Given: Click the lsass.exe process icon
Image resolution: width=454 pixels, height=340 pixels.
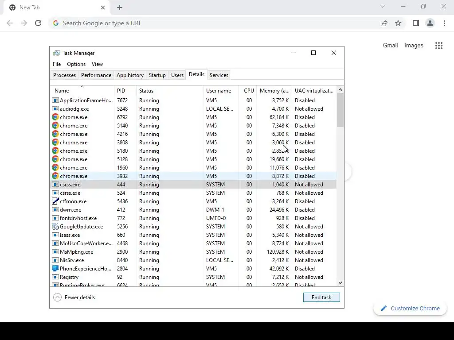Looking at the screenshot, I should point(55,235).
